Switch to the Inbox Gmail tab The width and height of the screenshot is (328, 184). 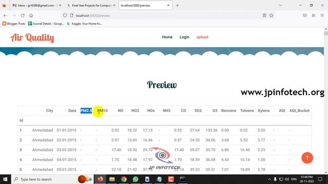[x=36, y=6]
